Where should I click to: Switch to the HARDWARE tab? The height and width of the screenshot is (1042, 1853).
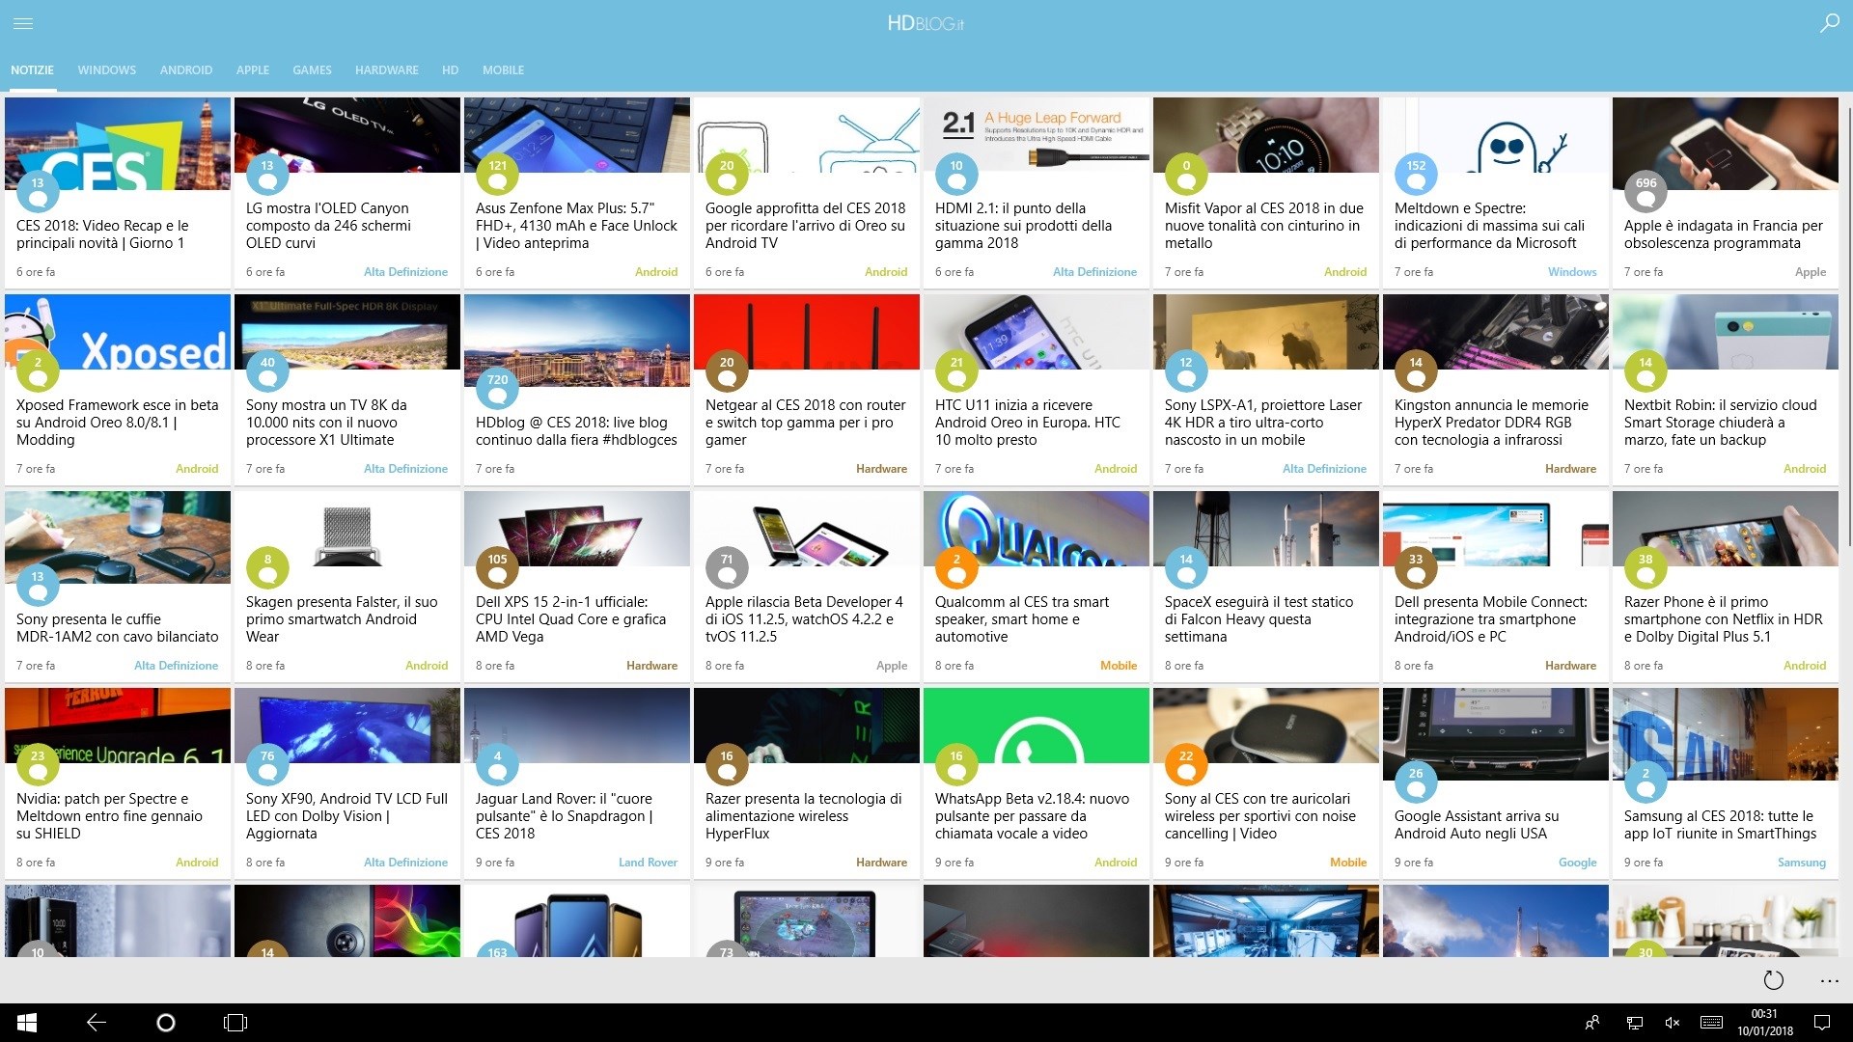point(386,70)
